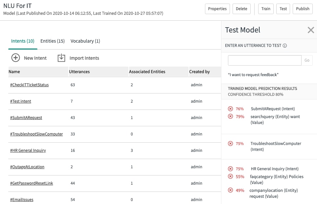Select the example utterance 'I want to request feedback'

click(252, 74)
